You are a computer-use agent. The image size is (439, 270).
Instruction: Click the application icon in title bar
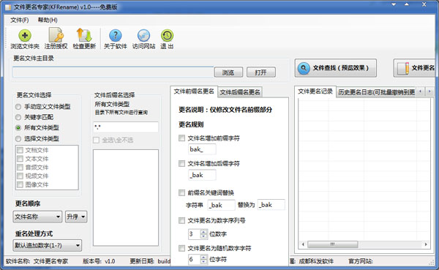pyautogui.click(x=8, y=7)
